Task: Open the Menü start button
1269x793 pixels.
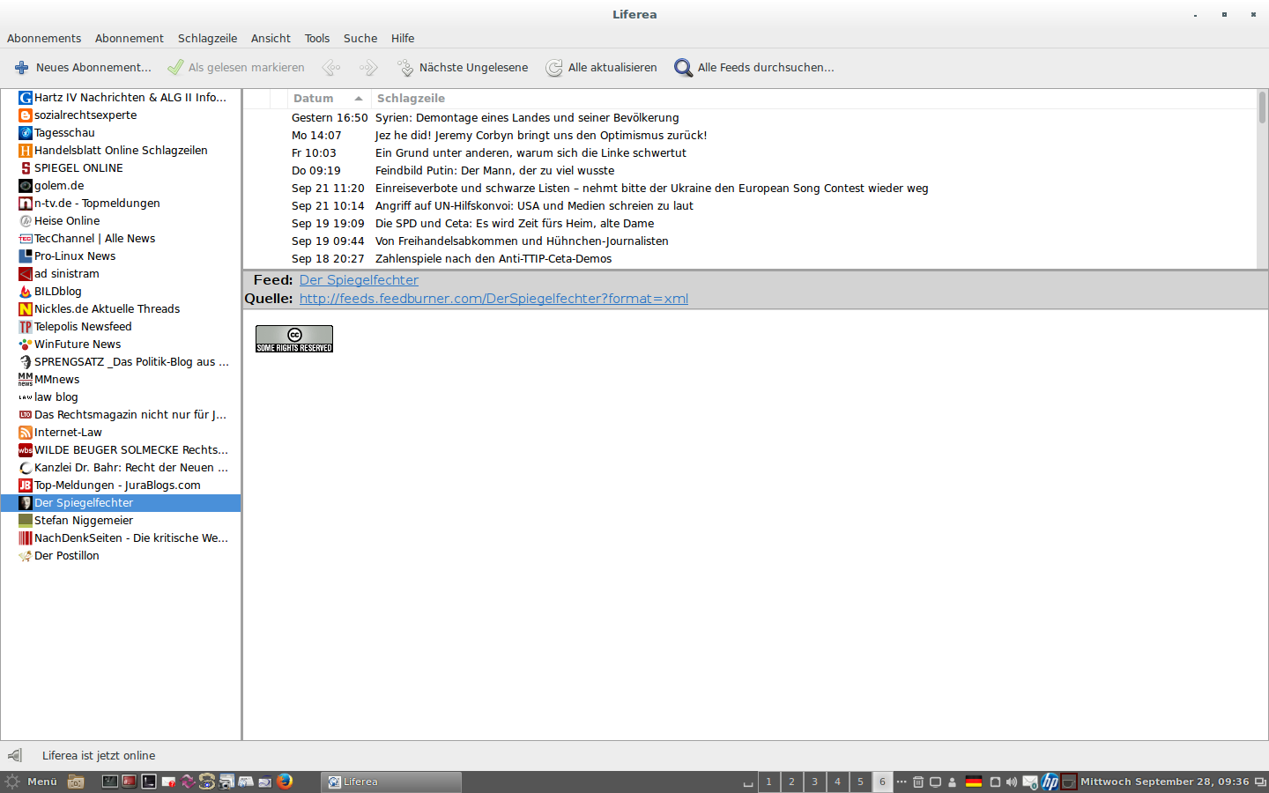Action: [32, 782]
